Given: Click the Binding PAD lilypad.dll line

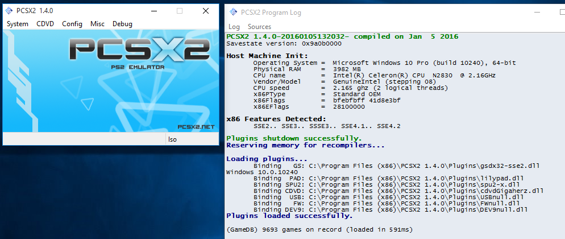Looking at the screenshot, I should [x=388, y=179].
